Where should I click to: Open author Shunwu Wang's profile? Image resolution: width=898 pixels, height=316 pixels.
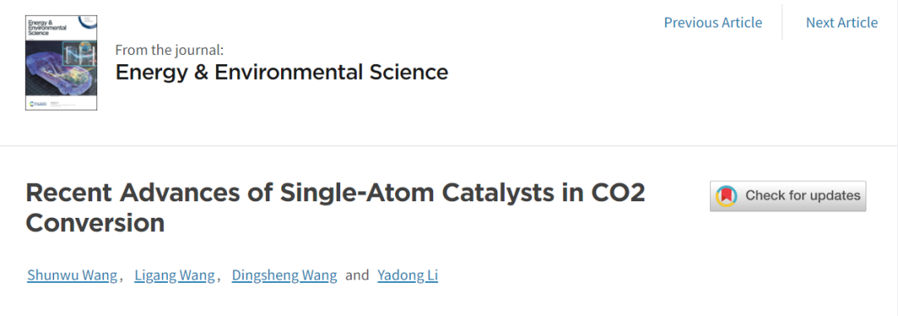(x=72, y=275)
